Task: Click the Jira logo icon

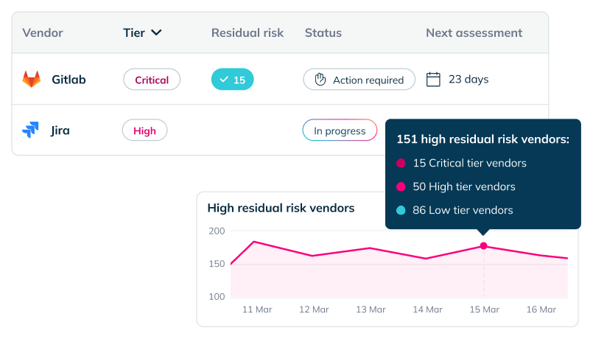Action: (31, 130)
